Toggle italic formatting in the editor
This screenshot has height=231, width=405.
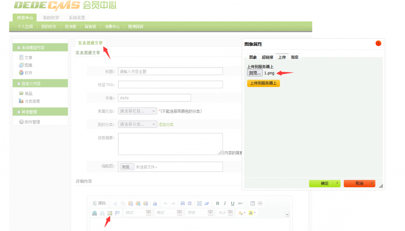225,204
